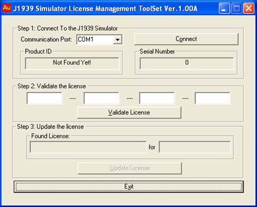Click the third license key input box
Image resolution: width=257 pixels, height=207 pixels.
pyautogui.click(x=157, y=98)
